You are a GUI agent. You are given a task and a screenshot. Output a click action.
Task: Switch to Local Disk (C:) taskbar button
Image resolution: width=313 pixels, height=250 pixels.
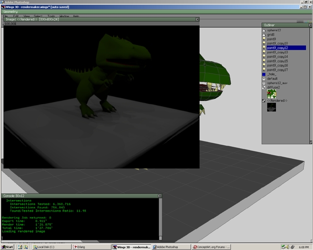pos(52,247)
